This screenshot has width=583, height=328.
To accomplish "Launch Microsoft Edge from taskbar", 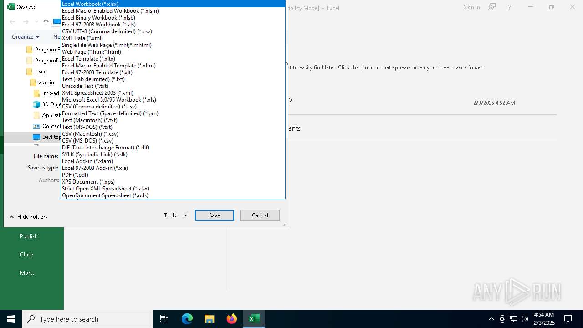I will 187,319.
